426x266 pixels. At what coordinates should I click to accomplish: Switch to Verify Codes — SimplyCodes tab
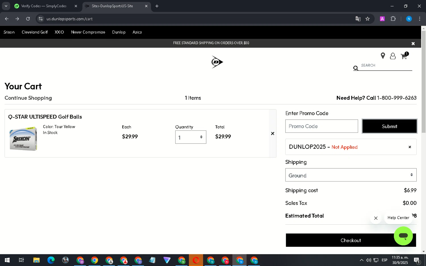[x=43, y=6]
